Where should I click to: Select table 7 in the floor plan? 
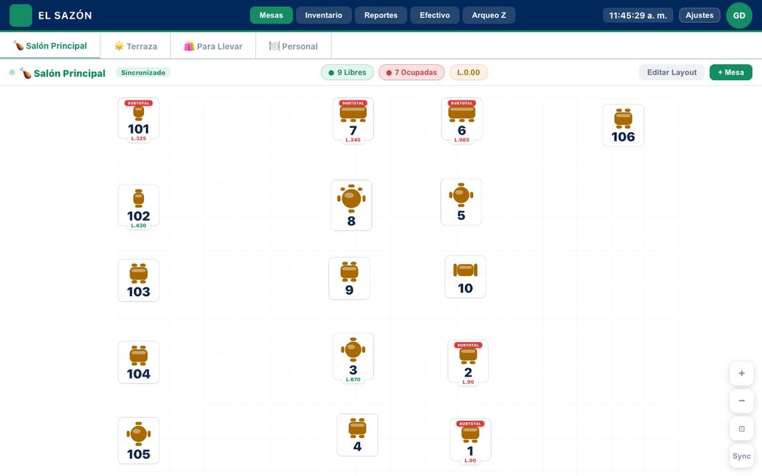tap(353, 120)
